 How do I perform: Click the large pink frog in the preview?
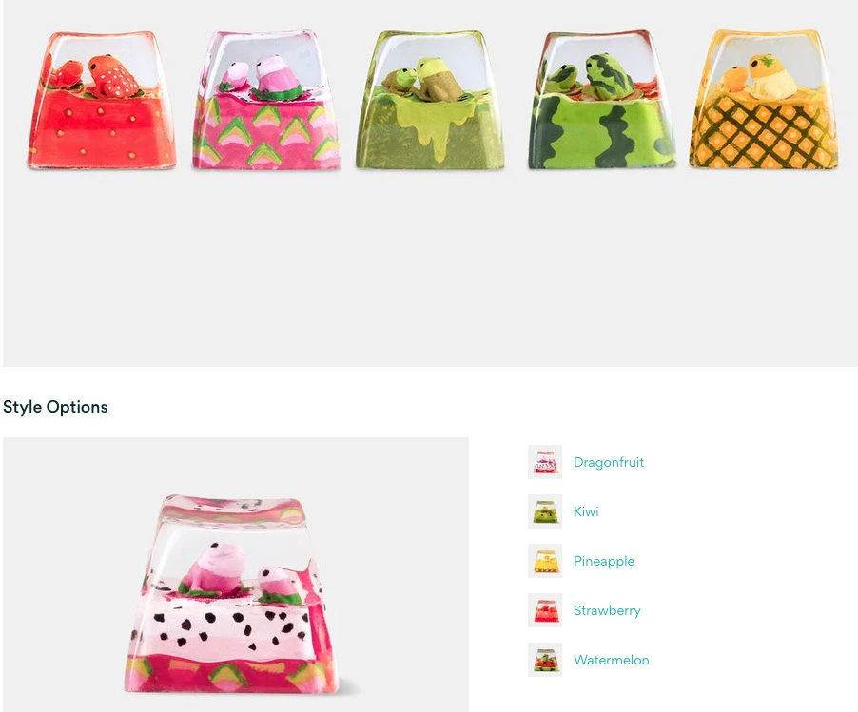click(212, 569)
